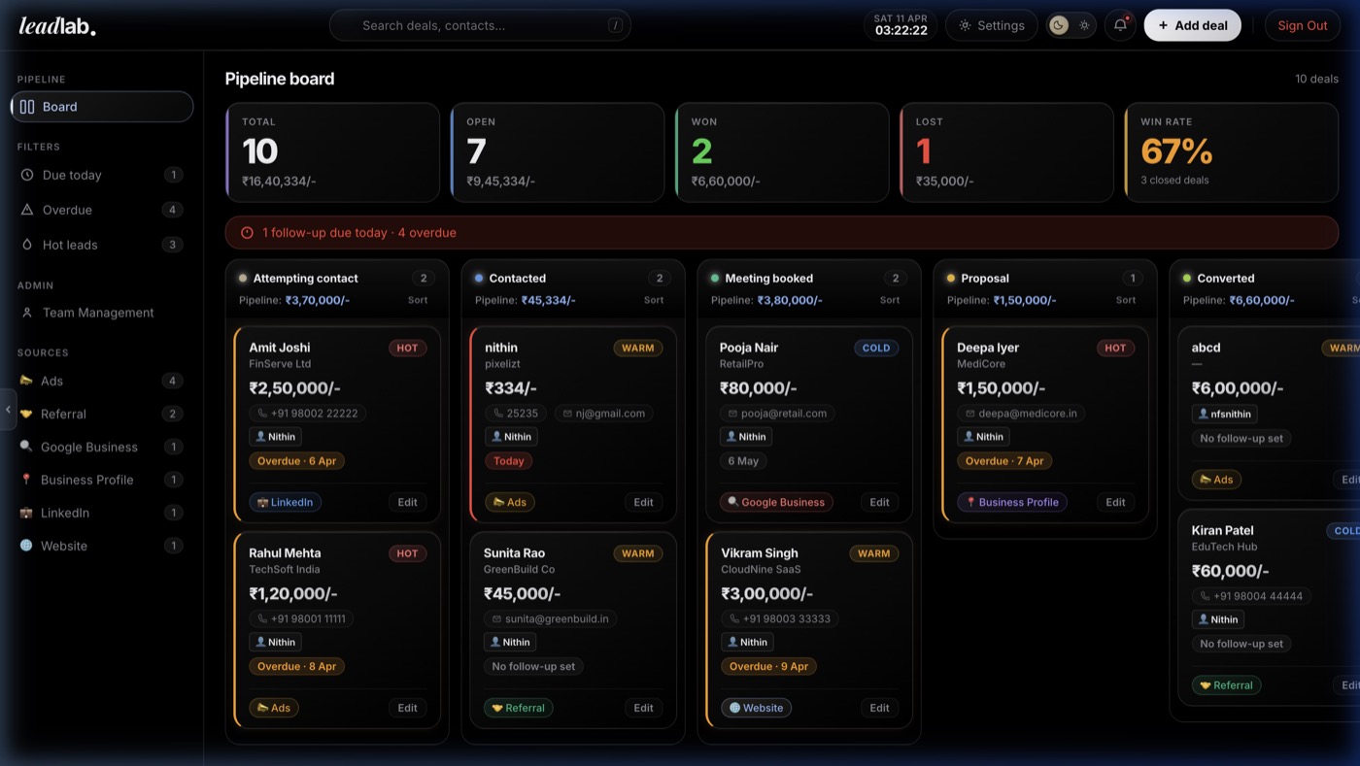Filter by Website source in sidebar
1360x766 pixels.
click(64, 546)
